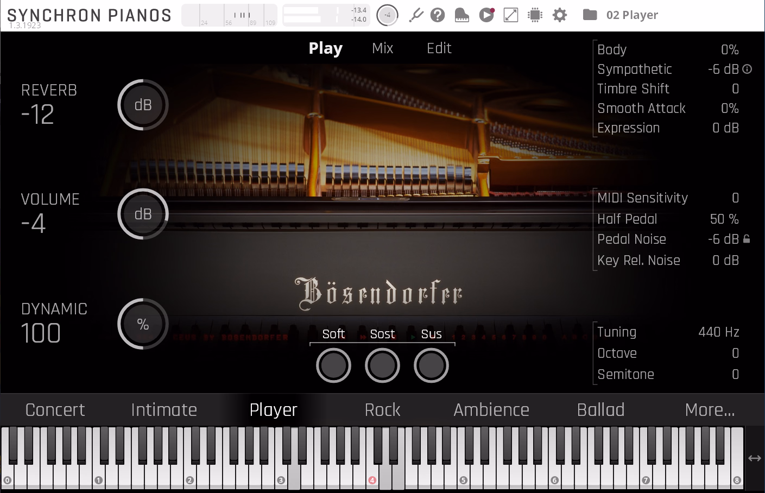Click the resize window arrow icon
The image size is (765, 493).
click(x=511, y=15)
